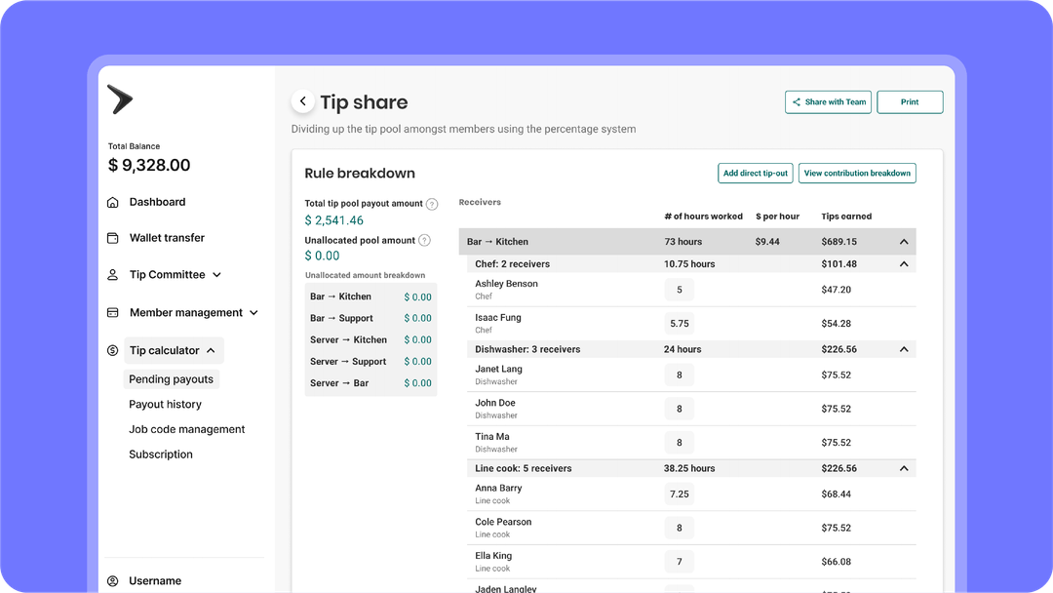Click Ashley Benson's hours input field
1053x593 pixels.
click(679, 290)
